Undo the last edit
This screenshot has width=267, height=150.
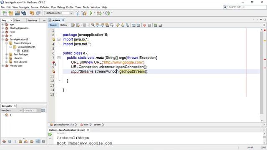point(32,13)
